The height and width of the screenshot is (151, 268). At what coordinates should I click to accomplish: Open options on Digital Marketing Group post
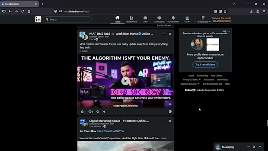coord(164,121)
